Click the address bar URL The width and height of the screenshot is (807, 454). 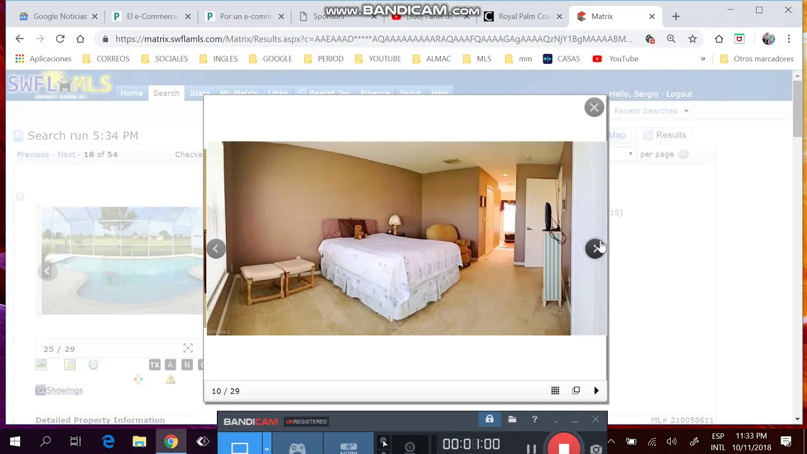373,39
